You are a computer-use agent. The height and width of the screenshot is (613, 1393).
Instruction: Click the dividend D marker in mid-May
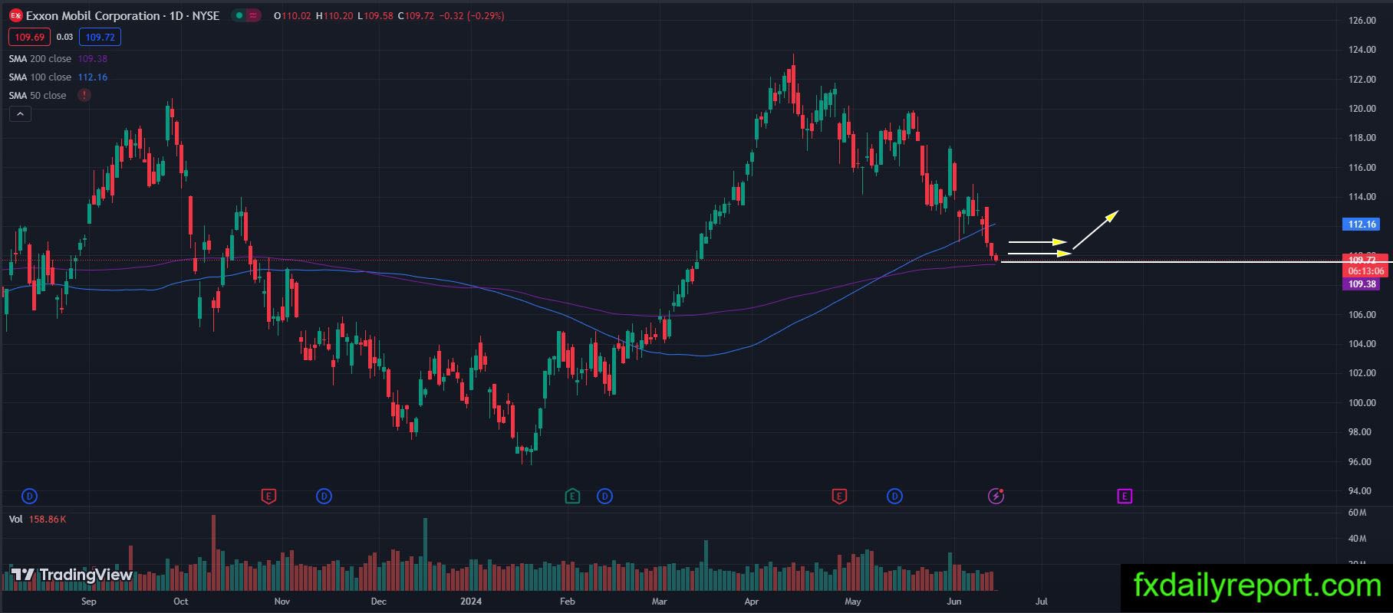pos(894,497)
